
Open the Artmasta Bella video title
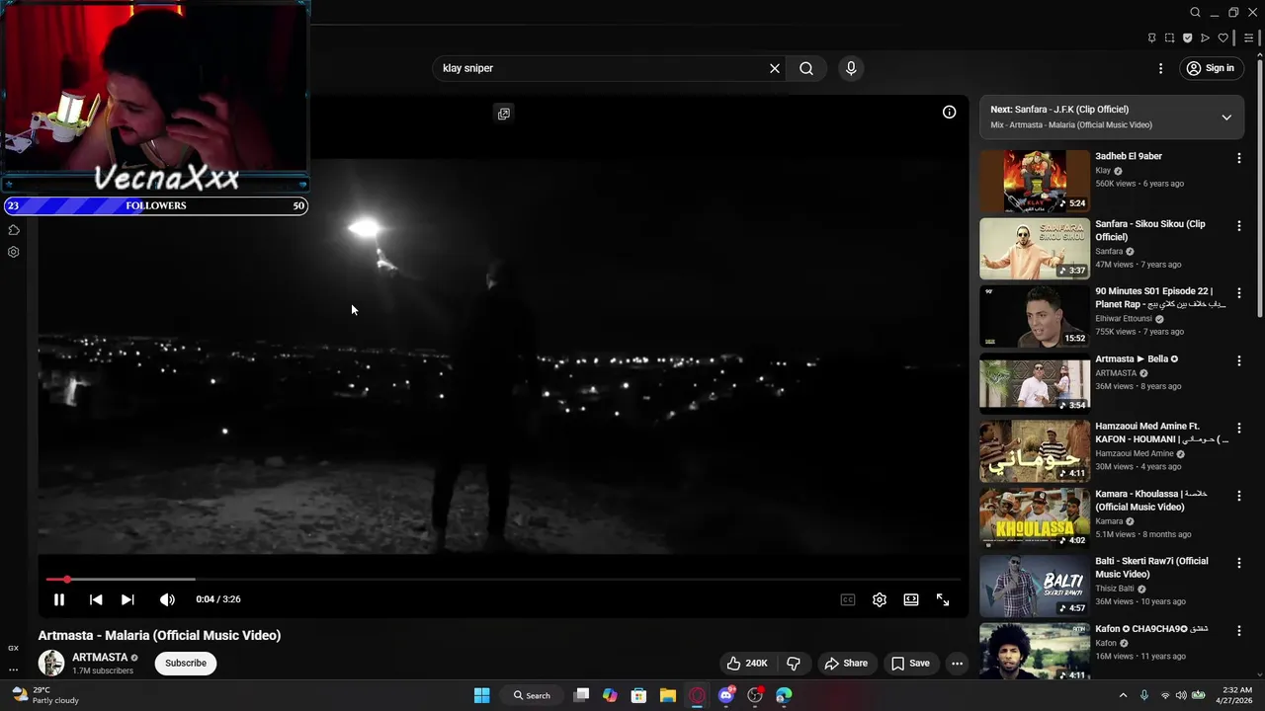pyautogui.click(x=1137, y=359)
